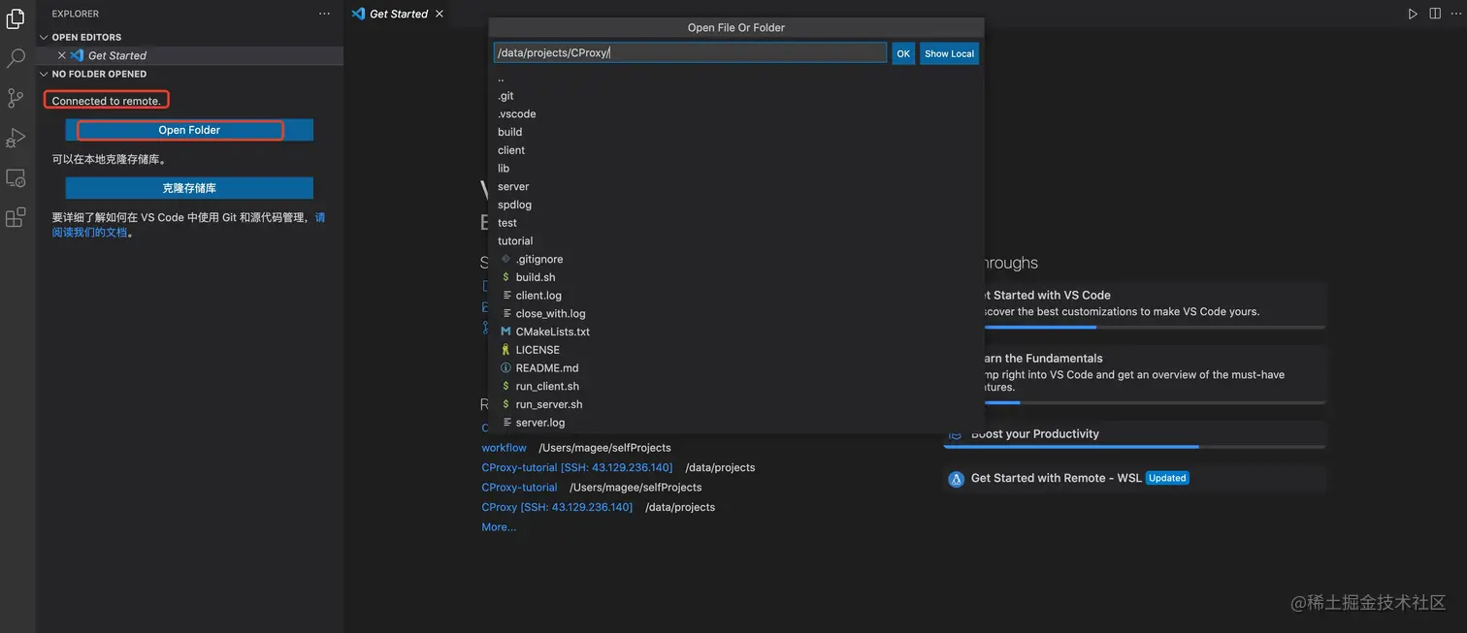The height and width of the screenshot is (633, 1467).
Task: Open the Extensions view icon
Action: click(16, 218)
